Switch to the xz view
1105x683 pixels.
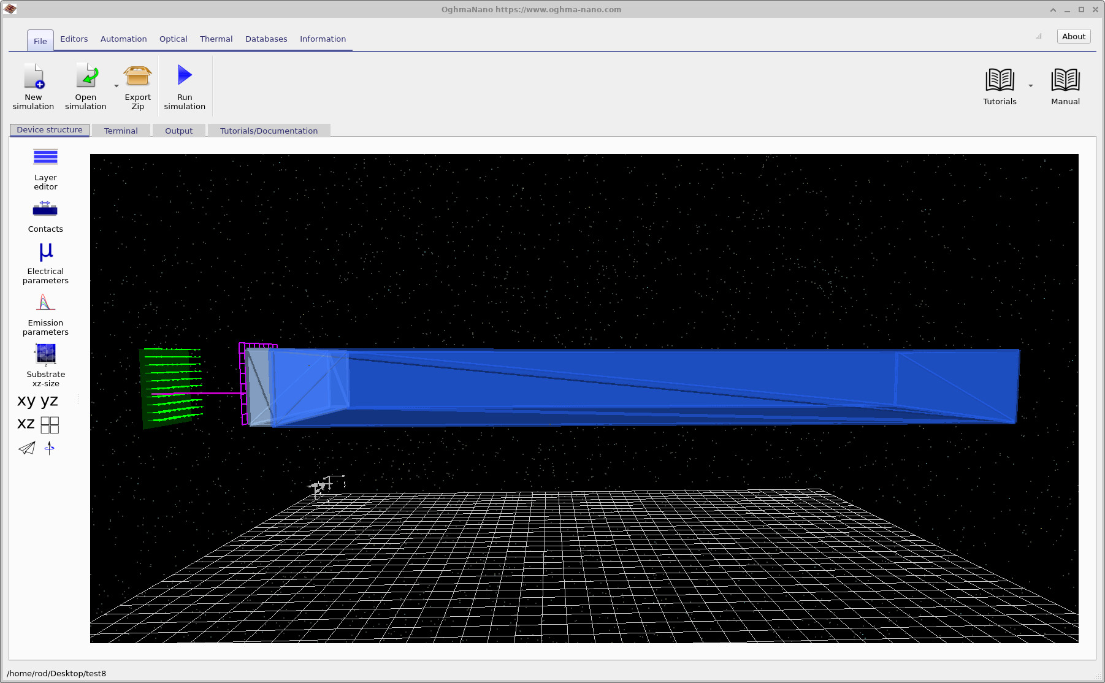[x=25, y=423]
